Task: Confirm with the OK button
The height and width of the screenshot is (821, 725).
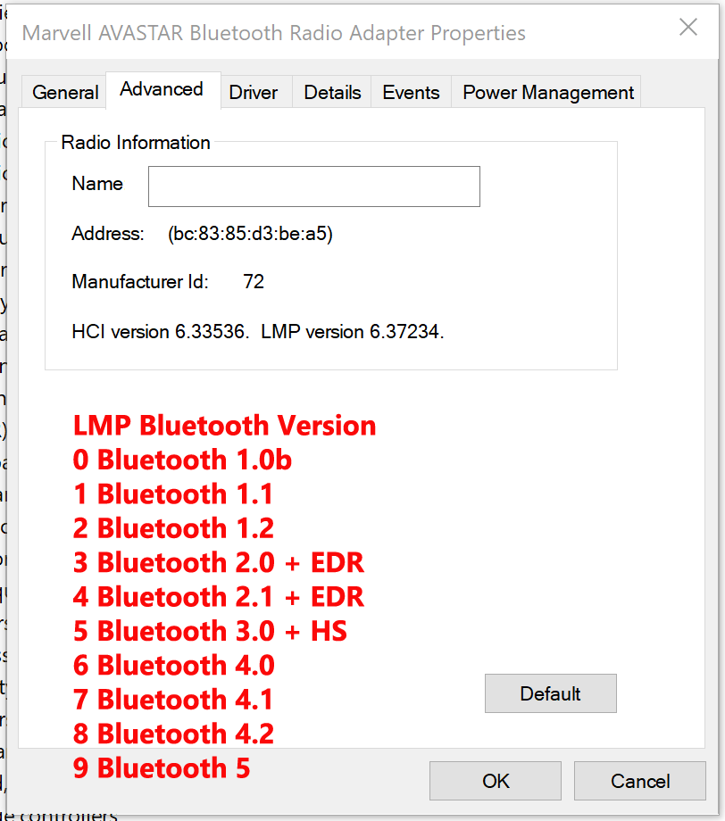Action: pyautogui.click(x=496, y=781)
